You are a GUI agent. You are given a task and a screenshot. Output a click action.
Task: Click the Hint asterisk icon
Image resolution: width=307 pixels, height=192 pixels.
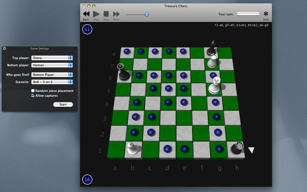pyautogui.click(x=266, y=13)
